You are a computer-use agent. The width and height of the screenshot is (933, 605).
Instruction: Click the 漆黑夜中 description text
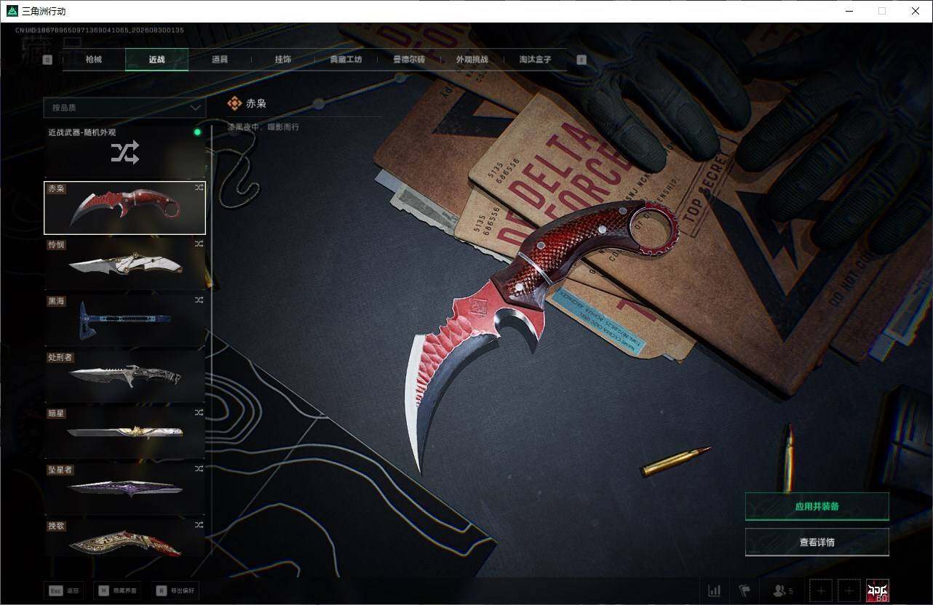tap(263, 127)
